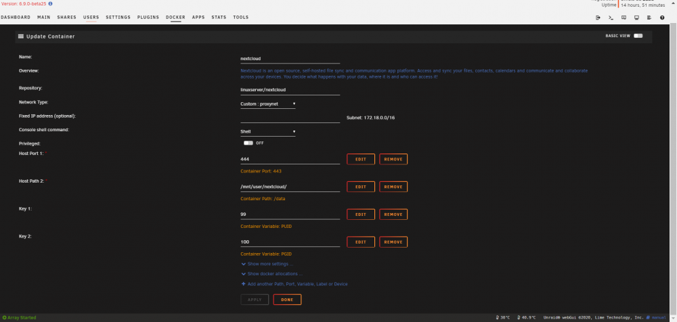Open the Shares menu

(x=66, y=18)
